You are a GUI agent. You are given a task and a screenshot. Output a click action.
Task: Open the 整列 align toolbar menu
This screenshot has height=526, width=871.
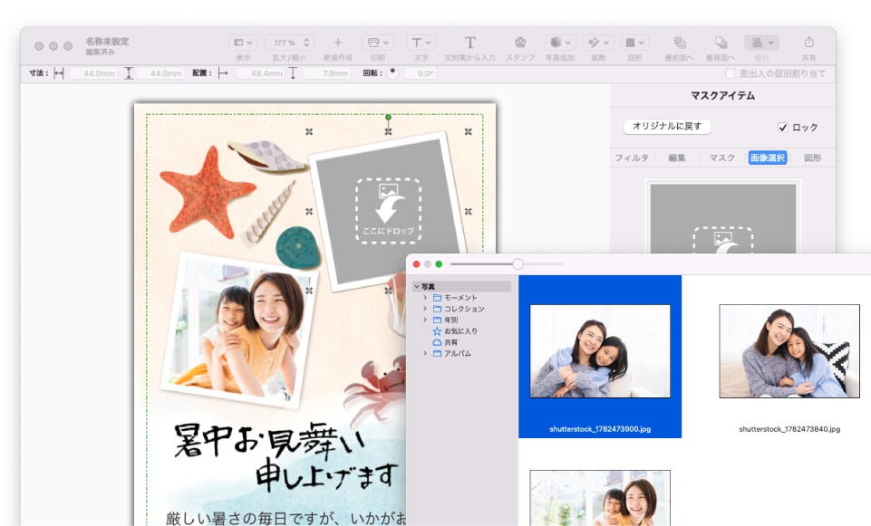click(761, 43)
